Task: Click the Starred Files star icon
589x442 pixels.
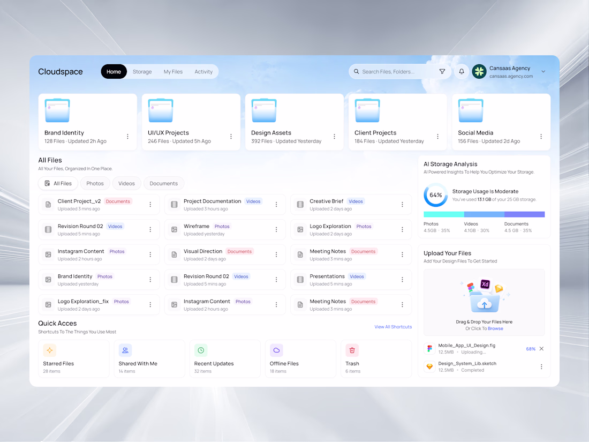Action: point(50,350)
